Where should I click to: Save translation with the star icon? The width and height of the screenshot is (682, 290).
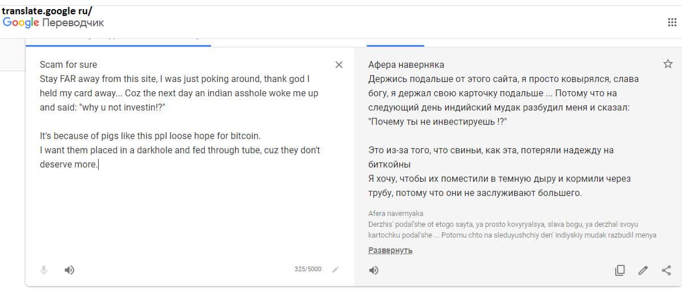668,64
